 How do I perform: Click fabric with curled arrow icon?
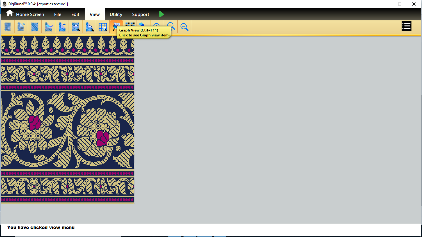(62, 27)
